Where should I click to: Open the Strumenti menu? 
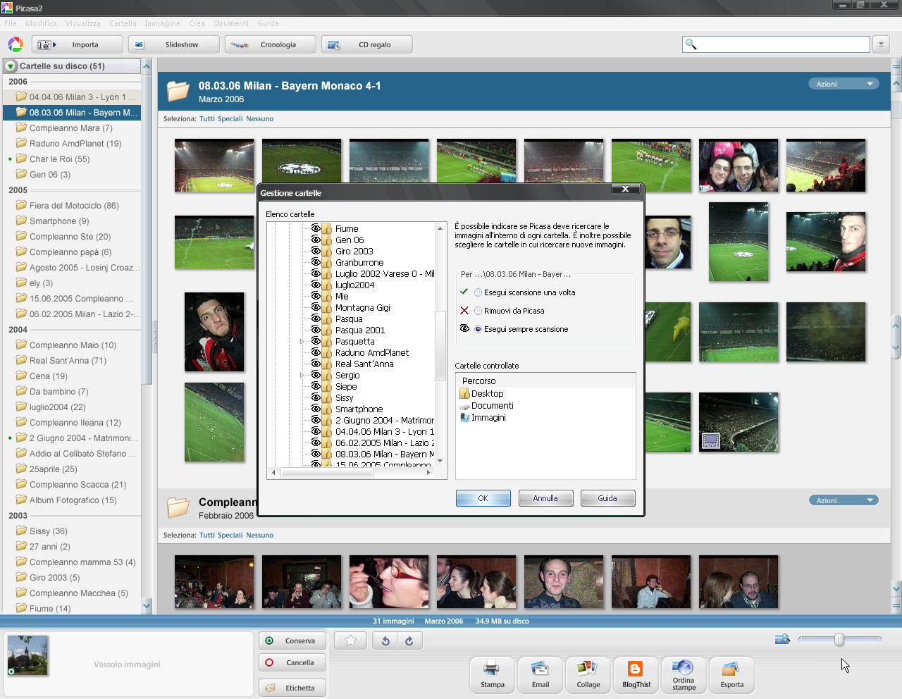[231, 23]
